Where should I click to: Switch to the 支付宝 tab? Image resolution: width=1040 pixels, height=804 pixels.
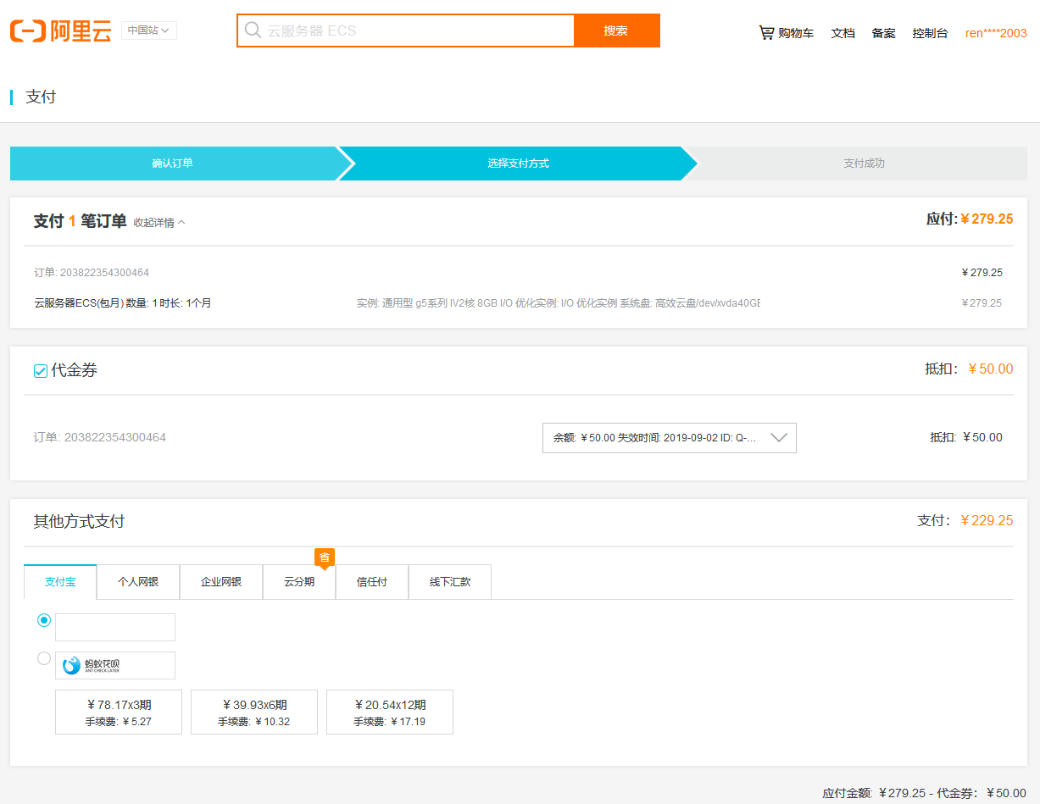(60, 582)
